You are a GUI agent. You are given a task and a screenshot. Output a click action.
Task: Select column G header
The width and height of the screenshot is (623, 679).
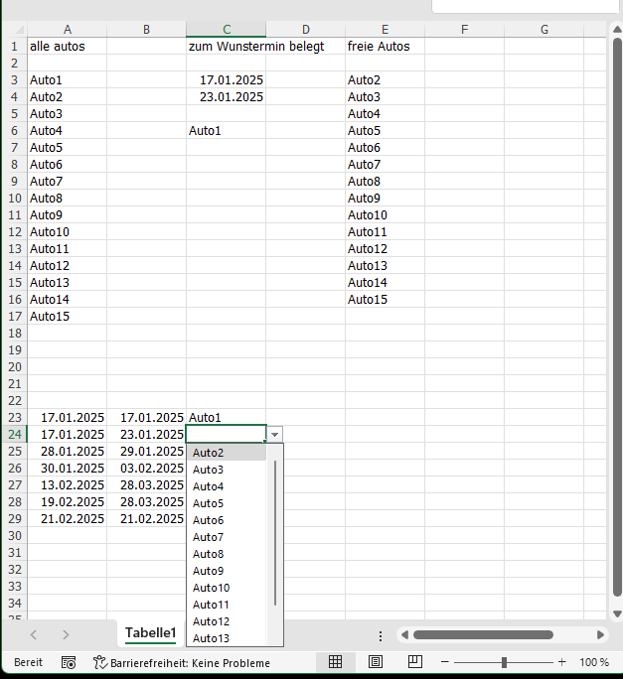545,30
